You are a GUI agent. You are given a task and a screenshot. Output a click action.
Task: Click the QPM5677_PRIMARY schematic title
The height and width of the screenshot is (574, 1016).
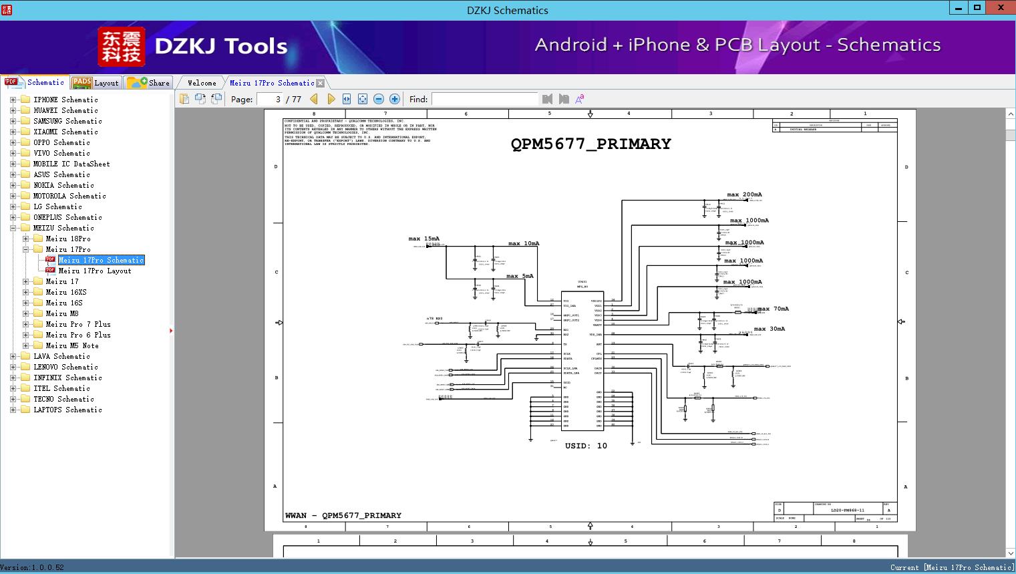[x=590, y=144]
